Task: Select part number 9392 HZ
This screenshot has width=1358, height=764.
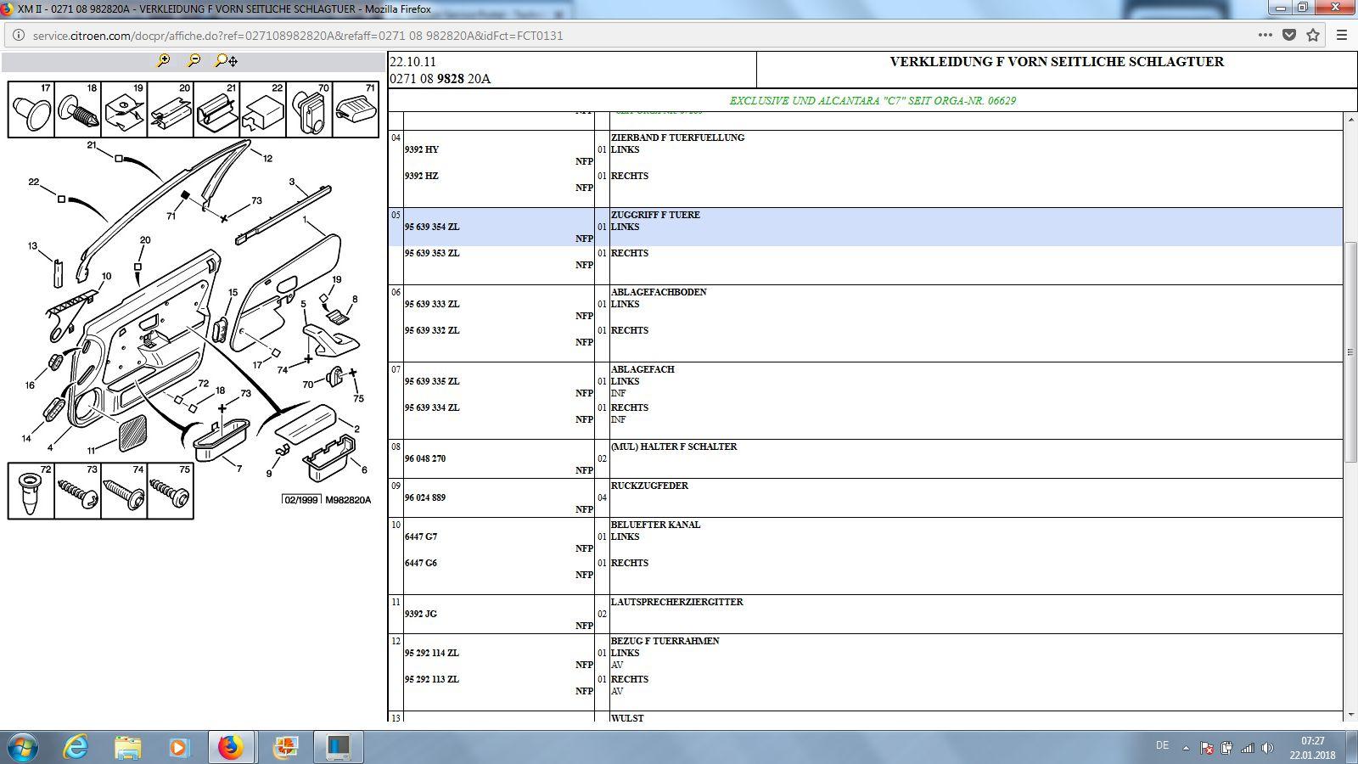Action: (422, 176)
